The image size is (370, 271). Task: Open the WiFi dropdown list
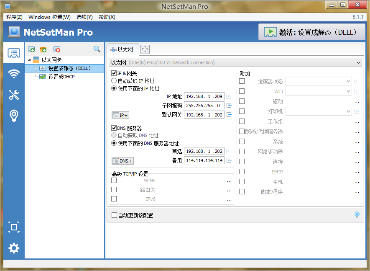pos(319,91)
